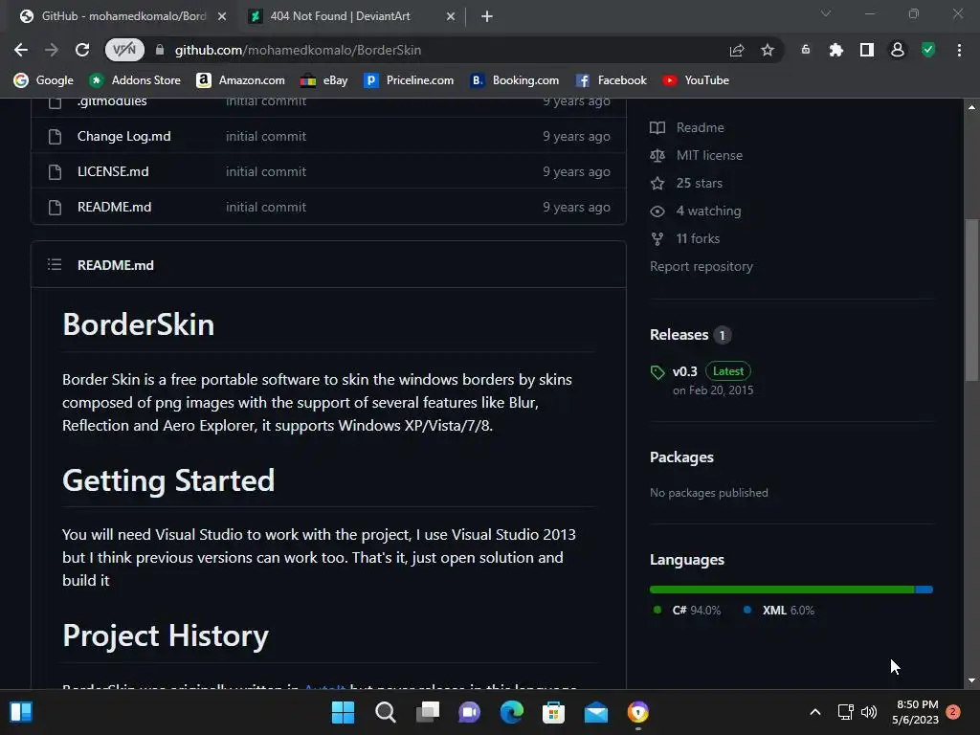Toggle the browser side panel icon
The height and width of the screenshot is (735, 980).
point(867,50)
